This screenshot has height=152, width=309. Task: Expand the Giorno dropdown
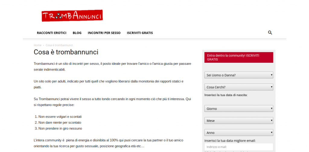tap(239, 109)
